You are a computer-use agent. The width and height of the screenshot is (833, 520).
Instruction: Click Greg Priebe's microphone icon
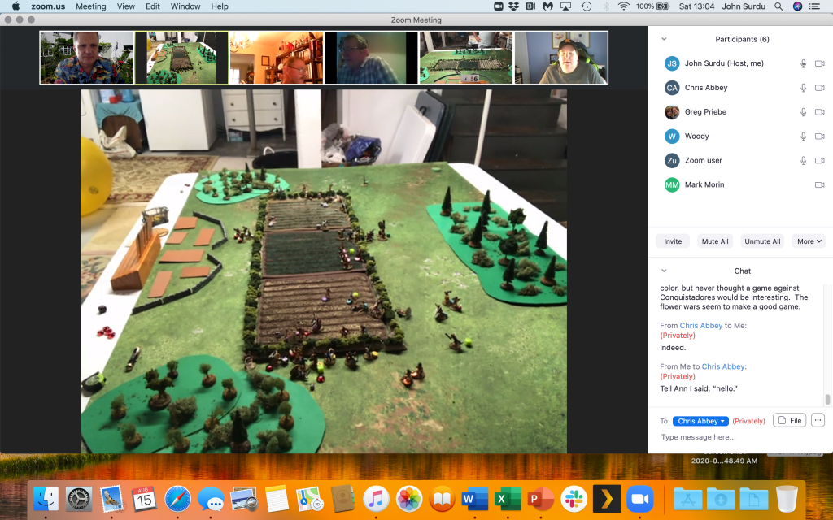[x=804, y=112]
